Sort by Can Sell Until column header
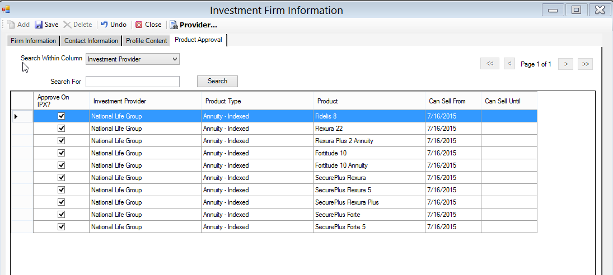This screenshot has width=613, height=275. coord(509,101)
